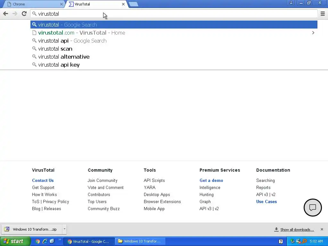Open the Searching documentation link
Viewport: 328px width, 246px height.
coord(265,181)
